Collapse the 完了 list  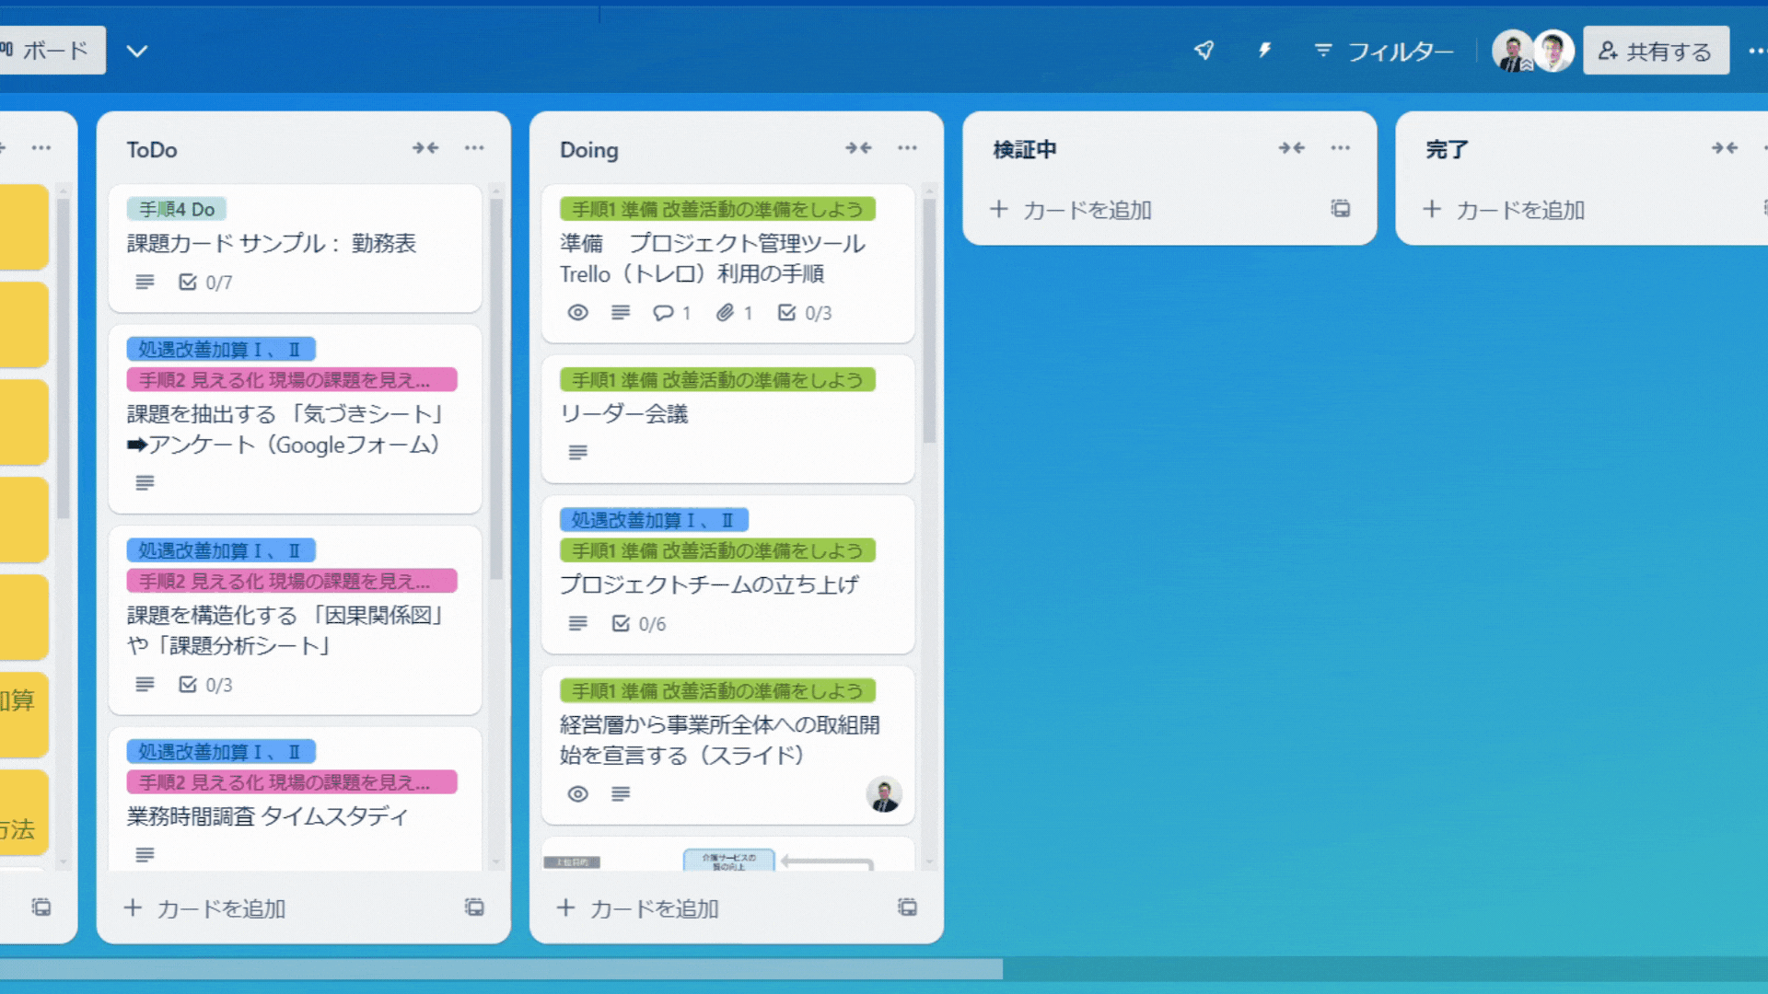1725,148
